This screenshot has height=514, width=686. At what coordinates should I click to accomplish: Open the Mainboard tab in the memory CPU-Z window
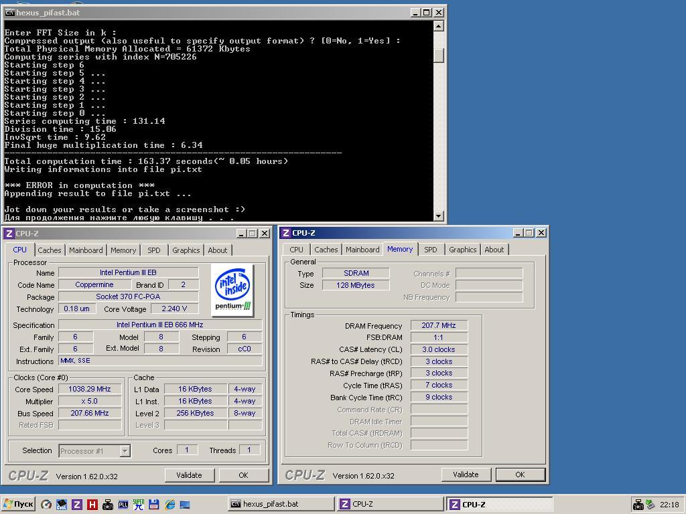[x=362, y=250]
